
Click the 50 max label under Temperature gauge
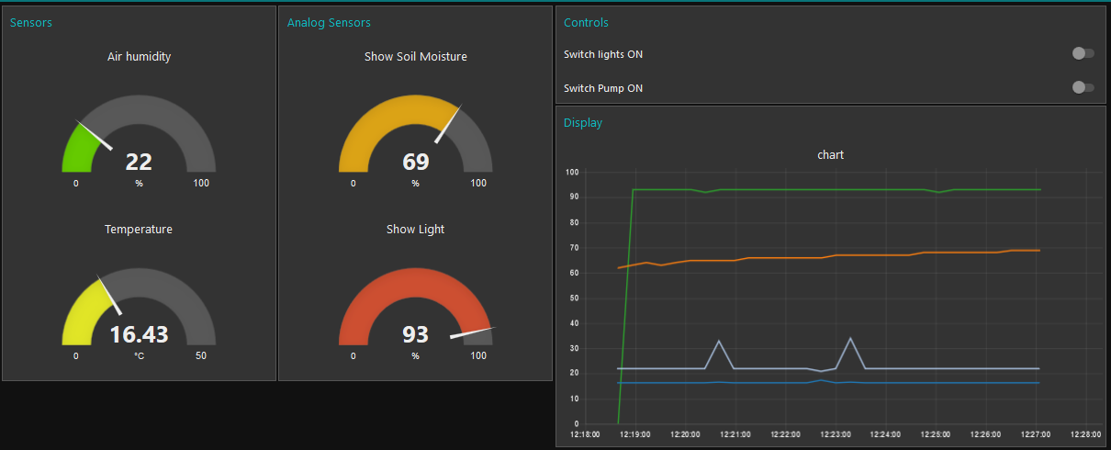coord(201,355)
